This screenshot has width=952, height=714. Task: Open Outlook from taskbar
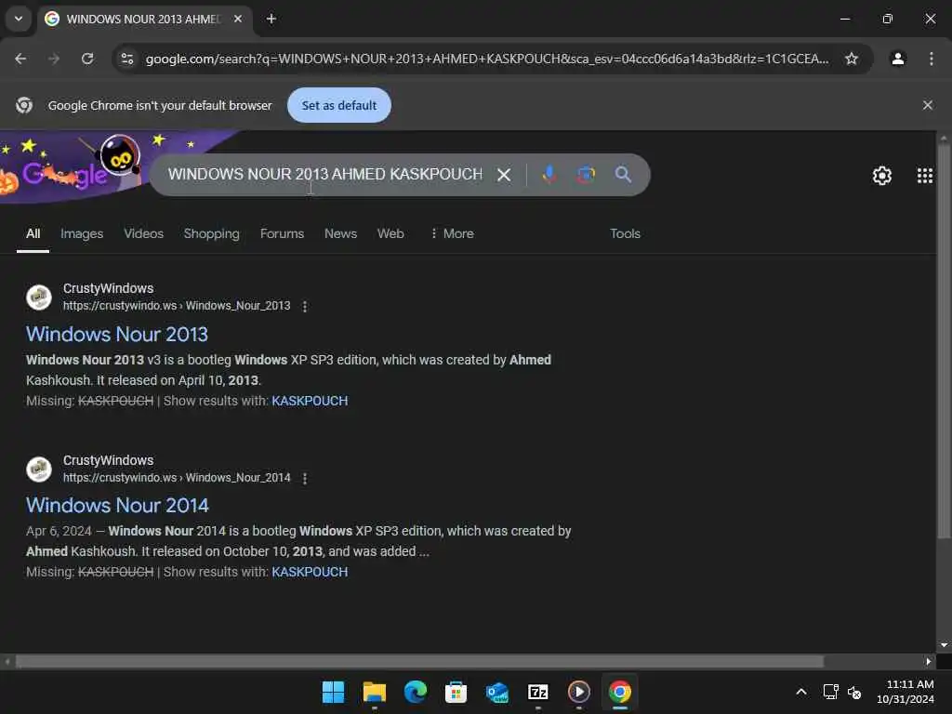point(497,692)
